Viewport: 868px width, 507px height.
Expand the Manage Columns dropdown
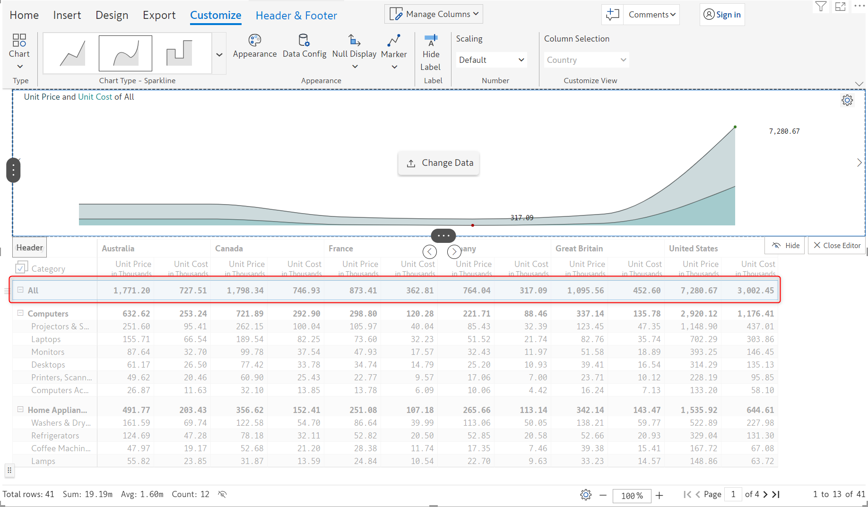434,14
